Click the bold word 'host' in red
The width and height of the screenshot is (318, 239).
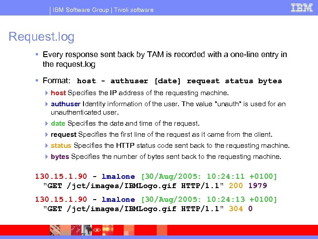tap(58, 93)
